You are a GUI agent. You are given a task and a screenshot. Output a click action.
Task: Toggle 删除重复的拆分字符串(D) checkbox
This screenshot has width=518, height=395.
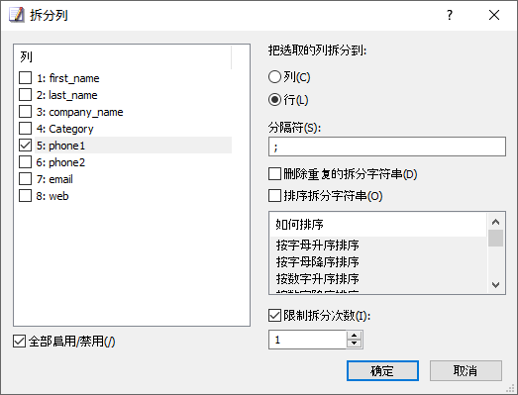click(274, 173)
